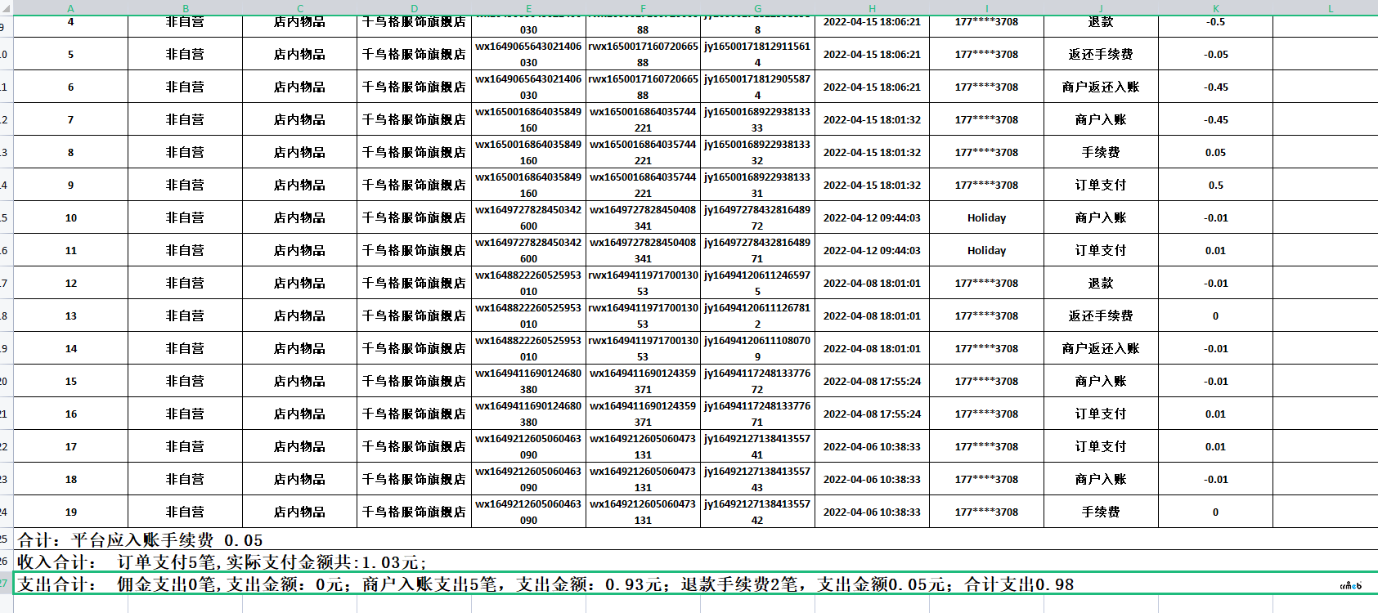The width and height of the screenshot is (1378, 613).
Task: Select the column K header
Action: (1215, 8)
